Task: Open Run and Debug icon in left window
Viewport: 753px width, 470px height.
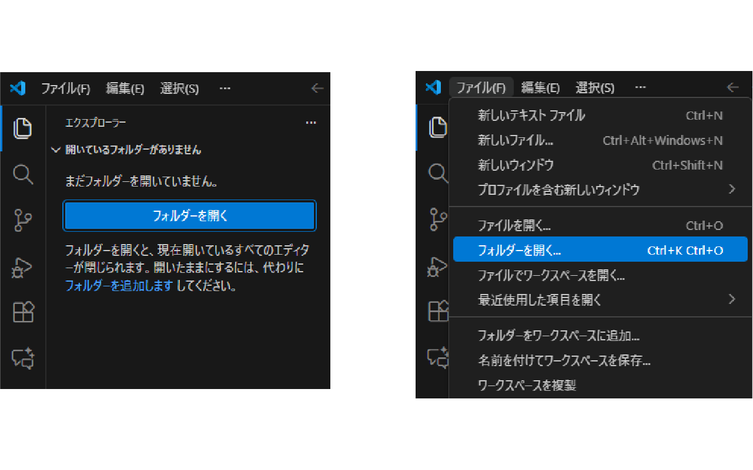Action: [x=22, y=266]
